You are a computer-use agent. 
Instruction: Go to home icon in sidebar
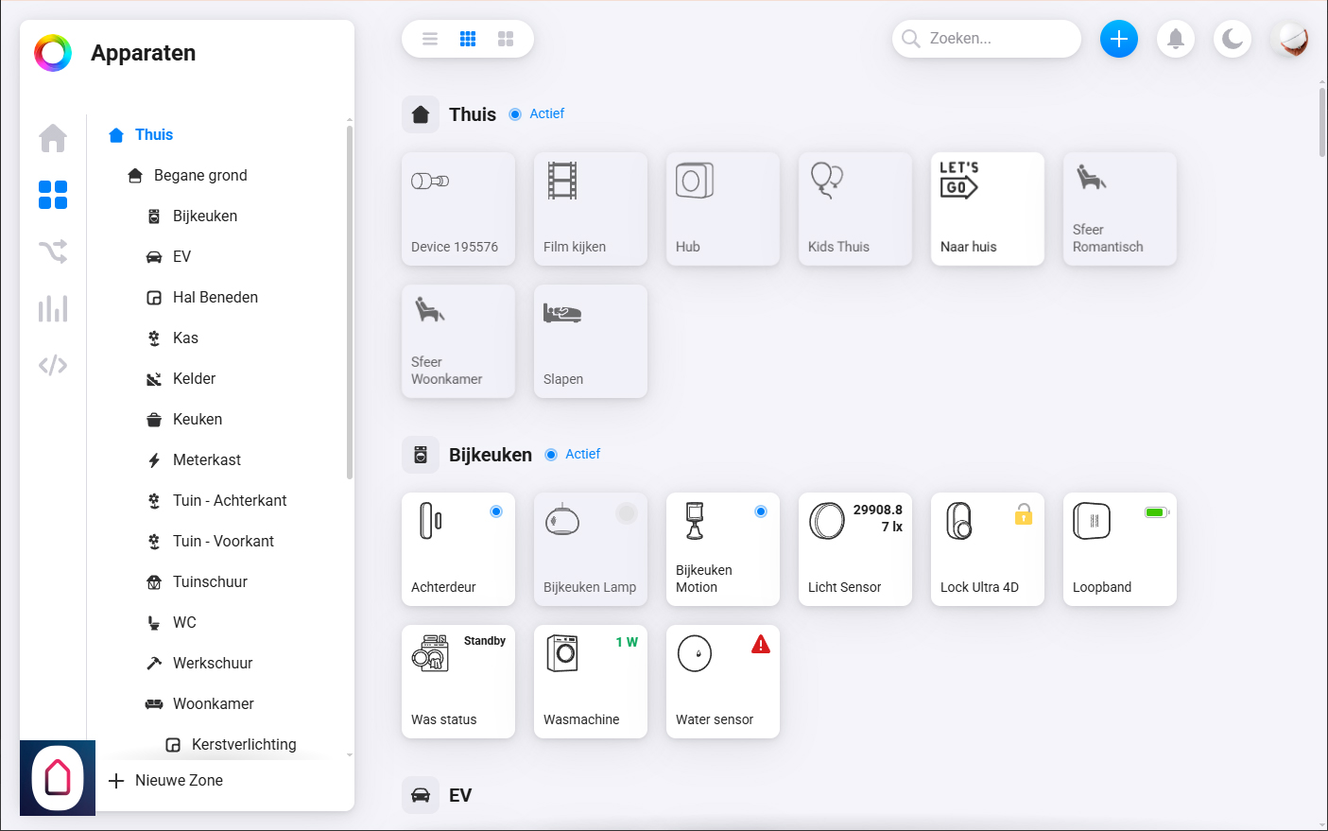coord(53,138)
